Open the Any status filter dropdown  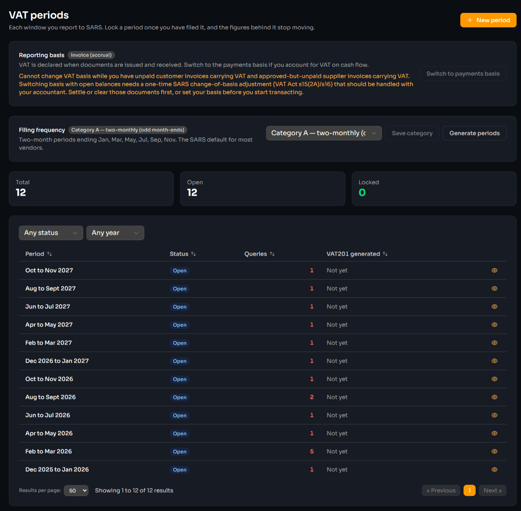tap(51, 233)
